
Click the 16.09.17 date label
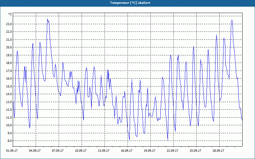pyautogui.click(x=127, y=150)
